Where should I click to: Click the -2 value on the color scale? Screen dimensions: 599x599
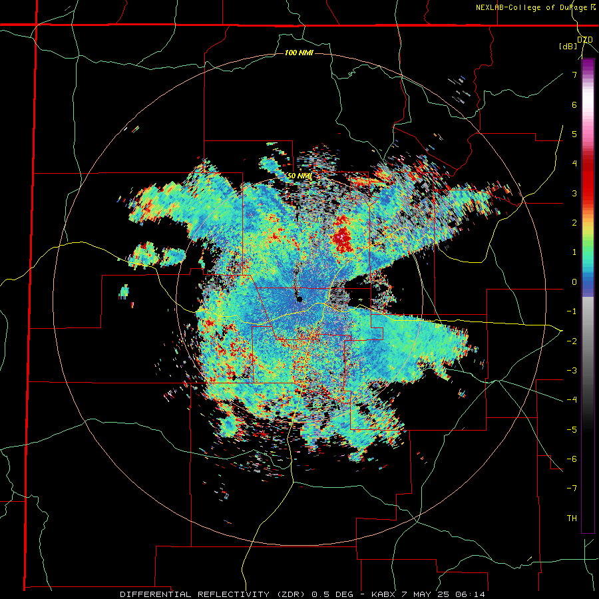tap(572, 341)
